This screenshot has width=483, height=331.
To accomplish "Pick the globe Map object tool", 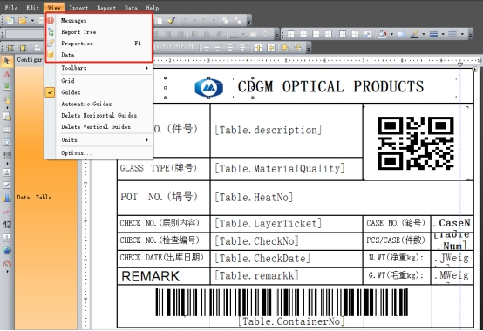I will 7,250.
